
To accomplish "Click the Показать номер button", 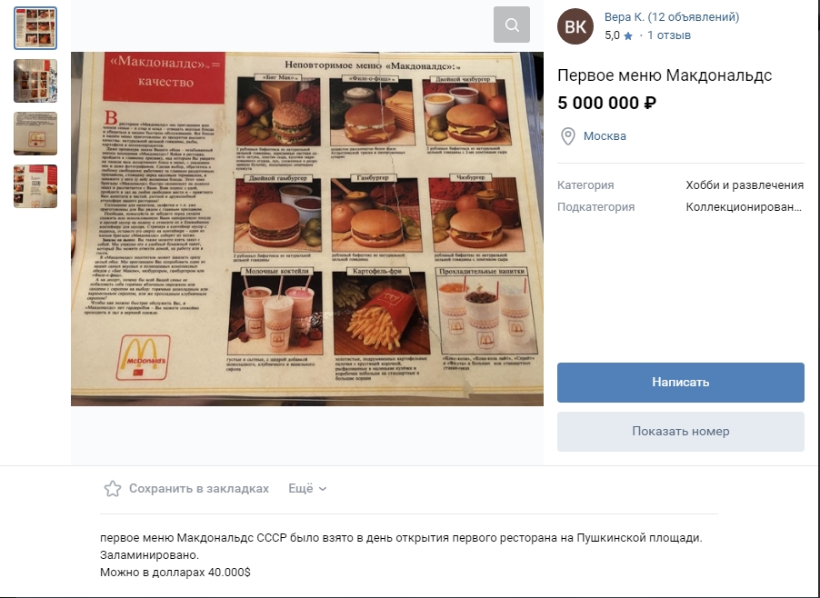I will click(680, 432).
